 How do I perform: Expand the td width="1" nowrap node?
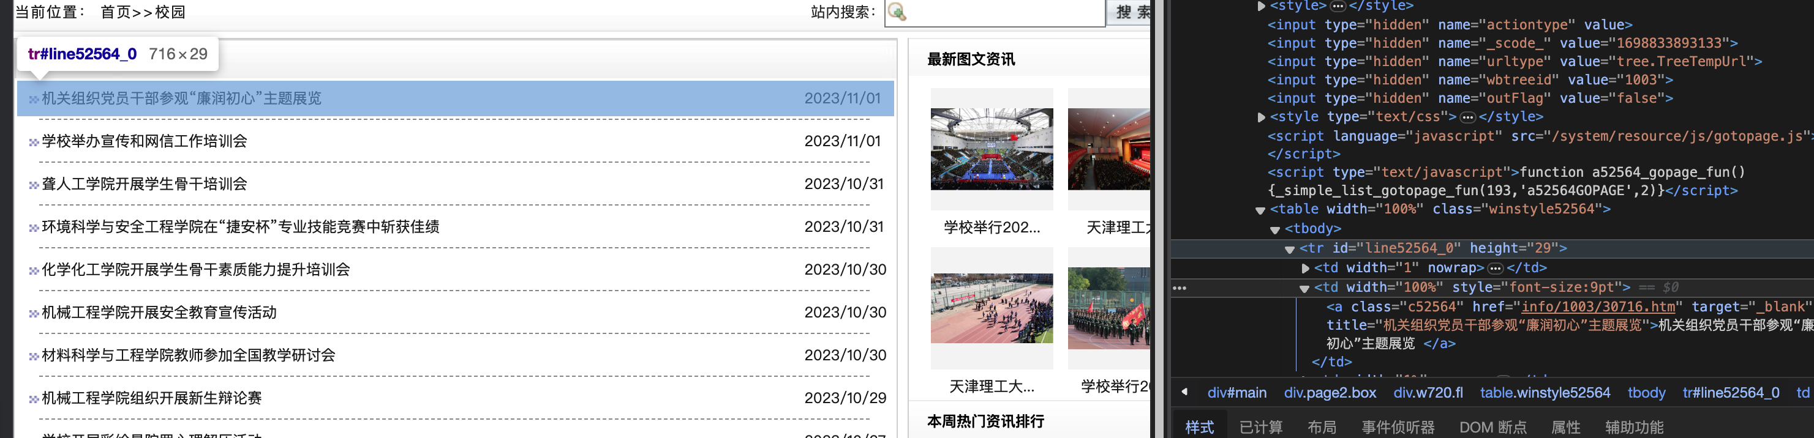tap(1305, 269)
